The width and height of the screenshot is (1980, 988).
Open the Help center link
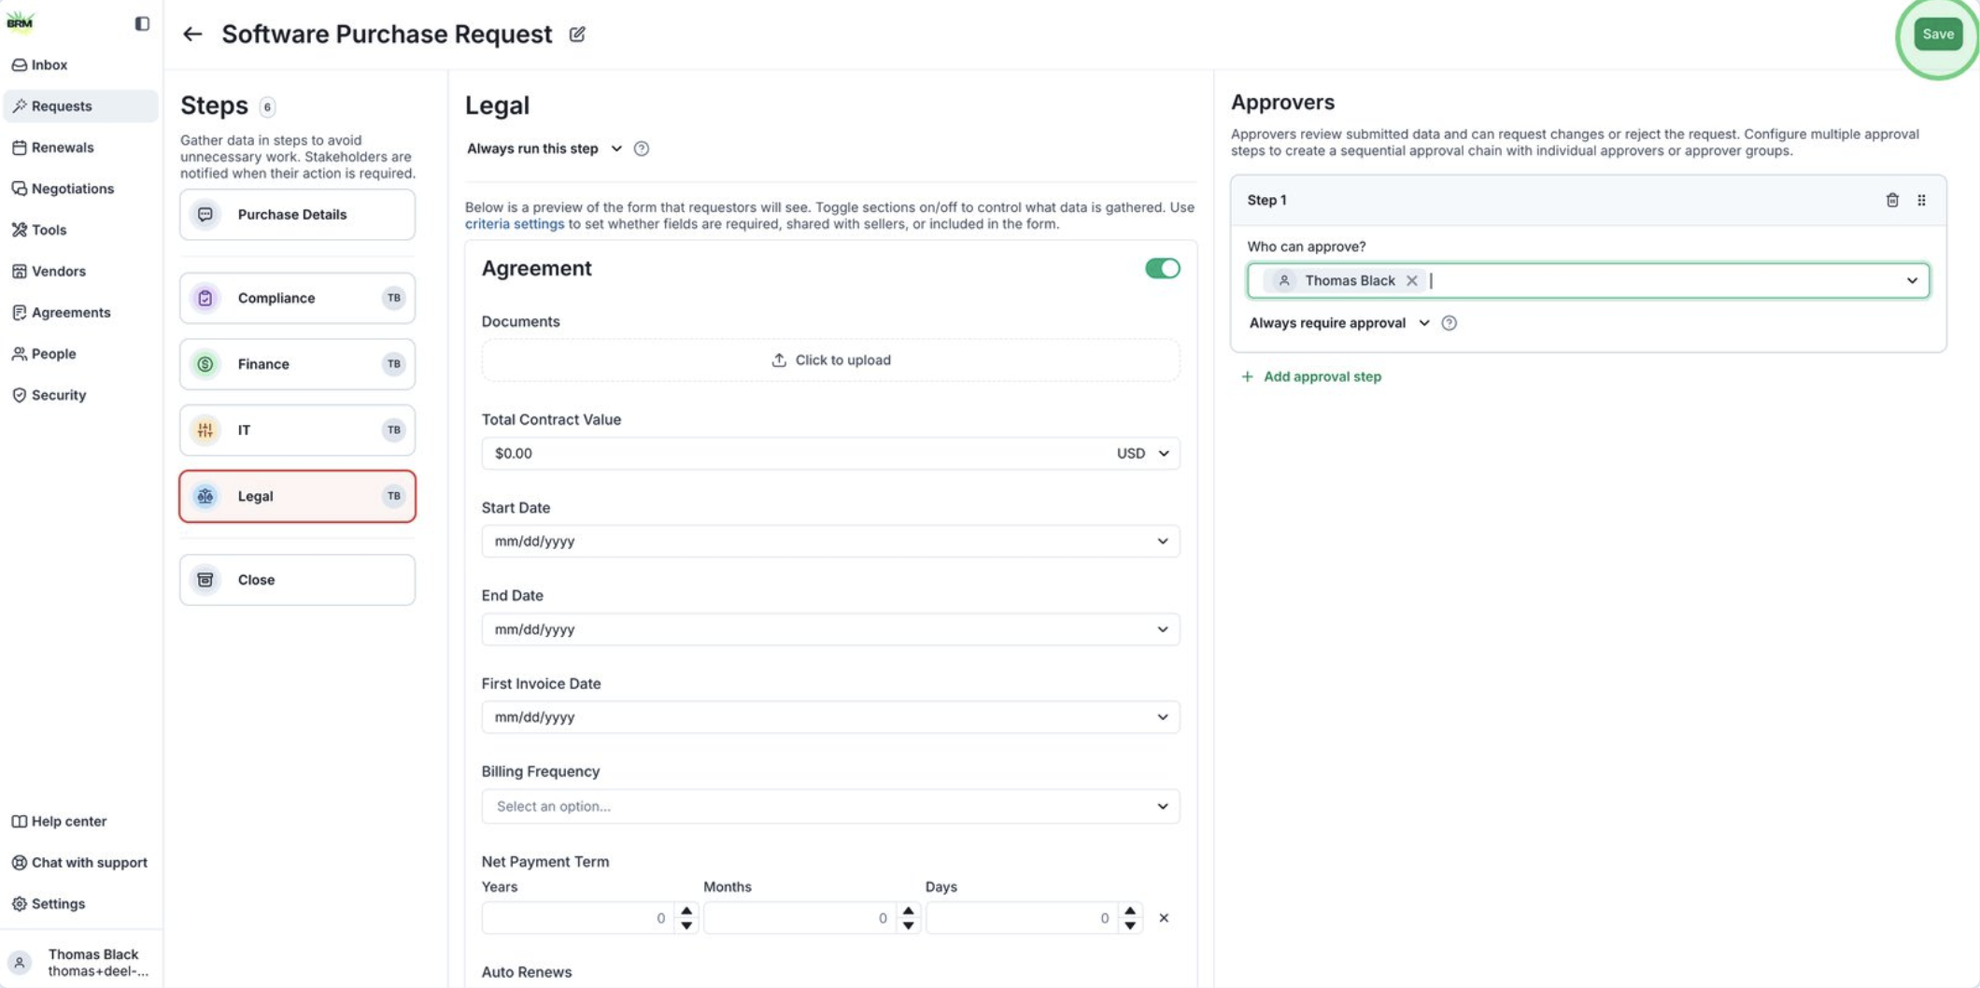[80, 822]
